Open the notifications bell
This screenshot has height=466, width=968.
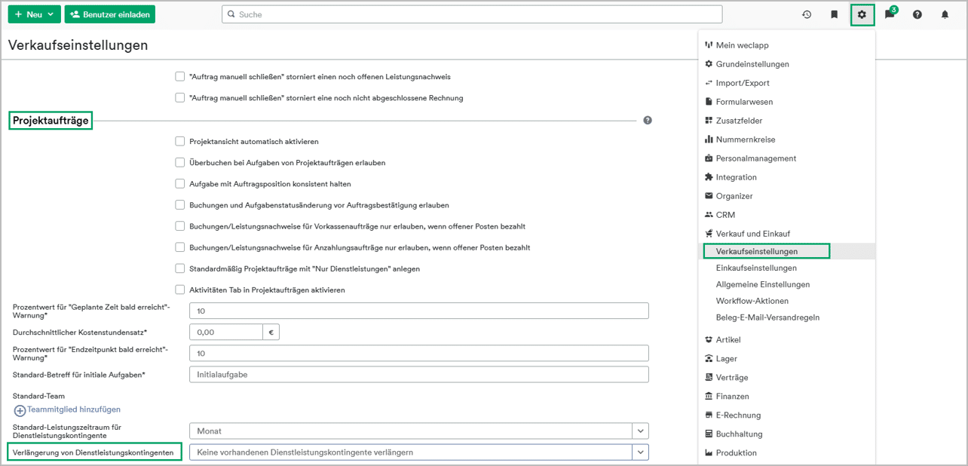coord(945,14)
